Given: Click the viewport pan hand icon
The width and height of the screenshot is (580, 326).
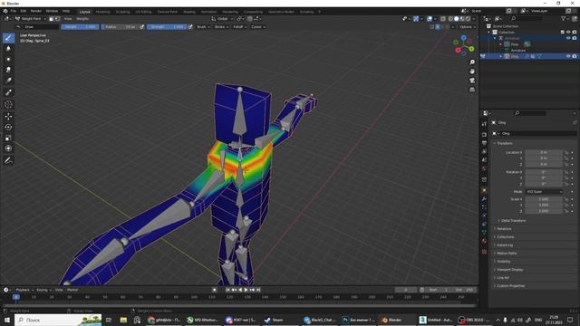Looking at the screenshot, I should point(472,72).
